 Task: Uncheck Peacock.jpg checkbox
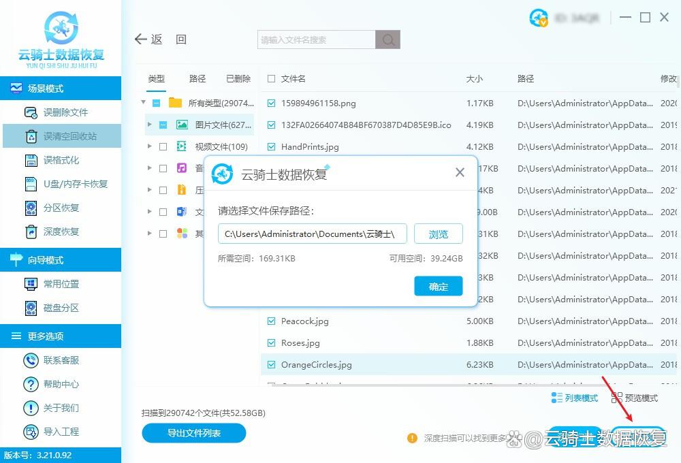(272, 321)
